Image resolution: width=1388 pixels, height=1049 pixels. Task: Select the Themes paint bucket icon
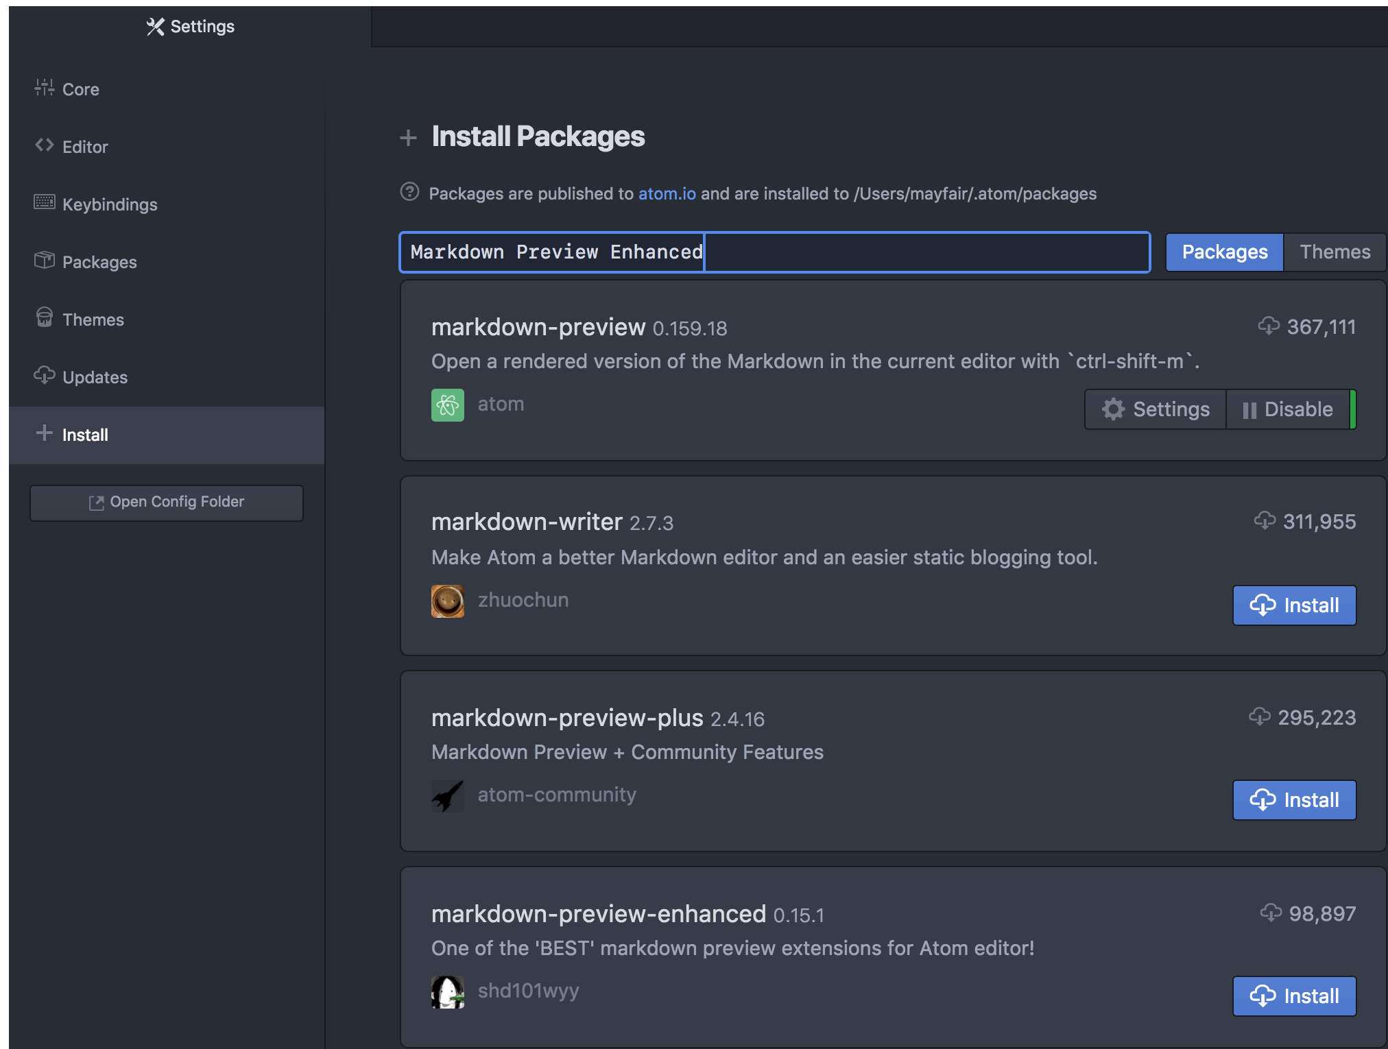(x=44, y=317)
